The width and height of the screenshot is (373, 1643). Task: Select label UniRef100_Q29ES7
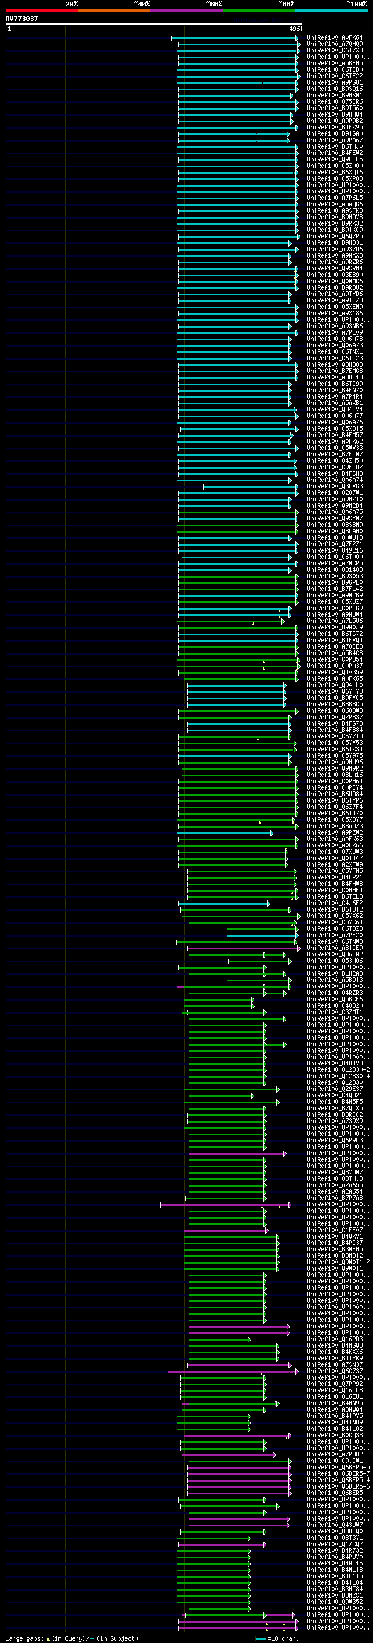click(335, 1089)
